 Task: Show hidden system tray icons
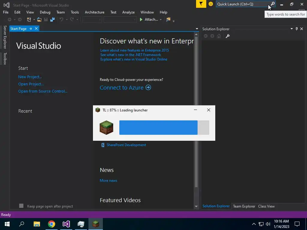(254, 224)
